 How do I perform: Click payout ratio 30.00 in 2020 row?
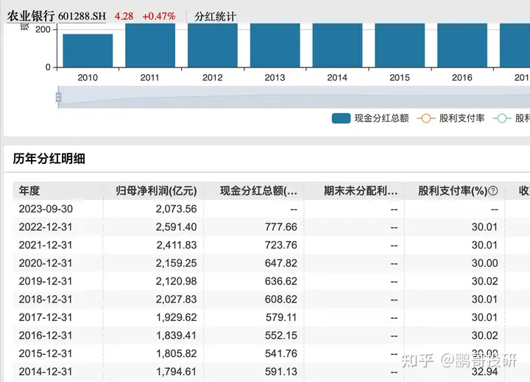point(484,263)
